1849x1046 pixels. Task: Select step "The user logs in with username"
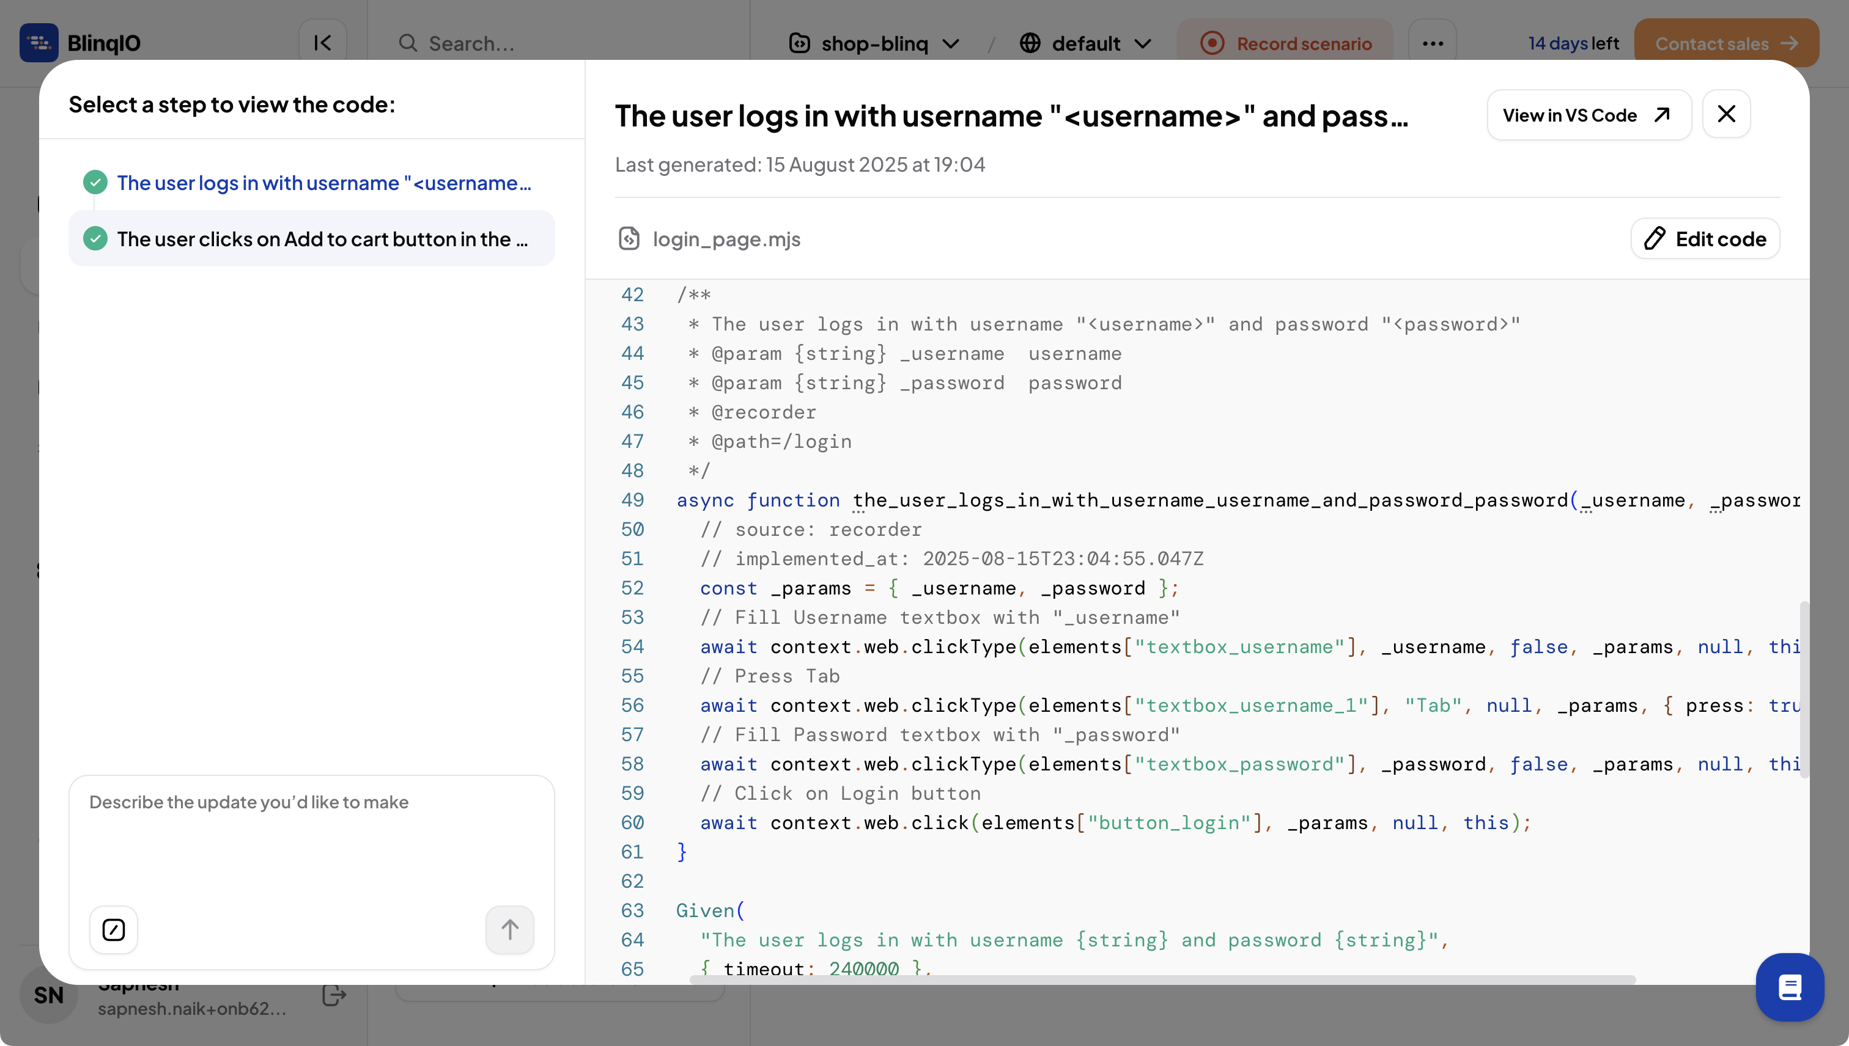coord(323,183)
